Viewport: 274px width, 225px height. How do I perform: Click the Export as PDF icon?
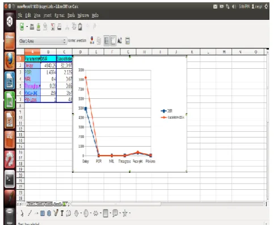(x=53, y=27)
